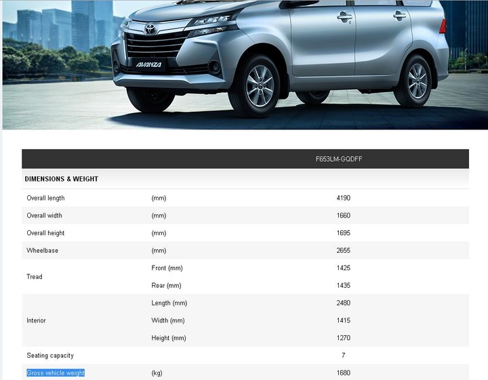Select the Overall height label

(x=45, y=233)
